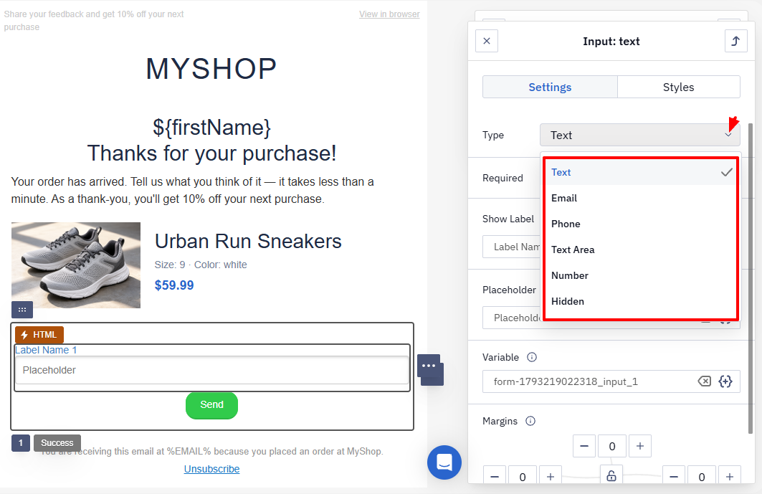Click the sneakers product image

(76, 265)
